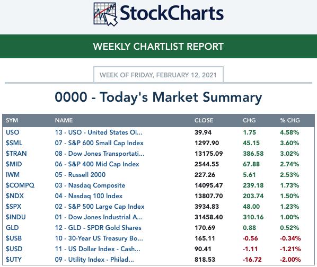Viewport: 317px width, 267px height.
Task: Click the Week of Friday, February 12 date box
Action: click(158, 75)
